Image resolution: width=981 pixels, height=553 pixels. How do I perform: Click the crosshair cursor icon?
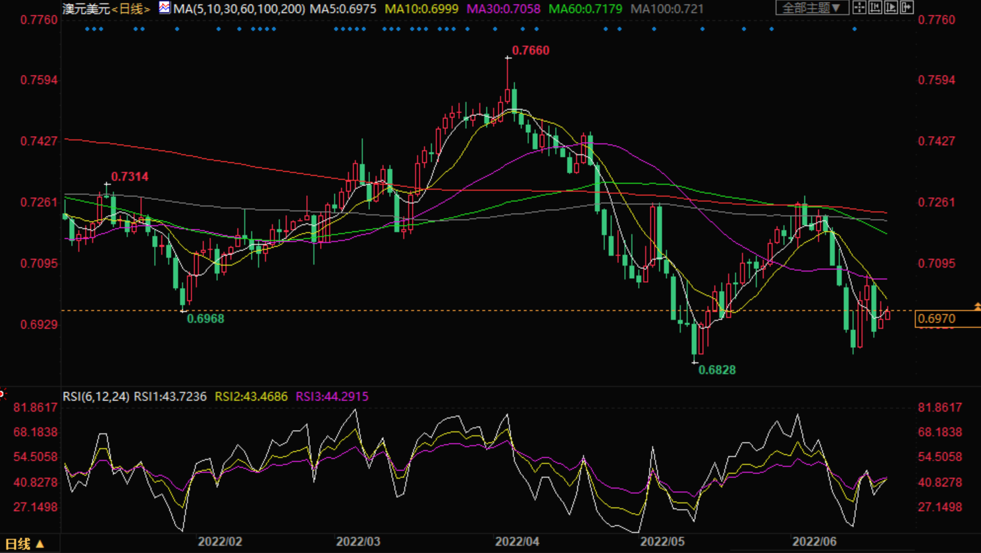859,7
